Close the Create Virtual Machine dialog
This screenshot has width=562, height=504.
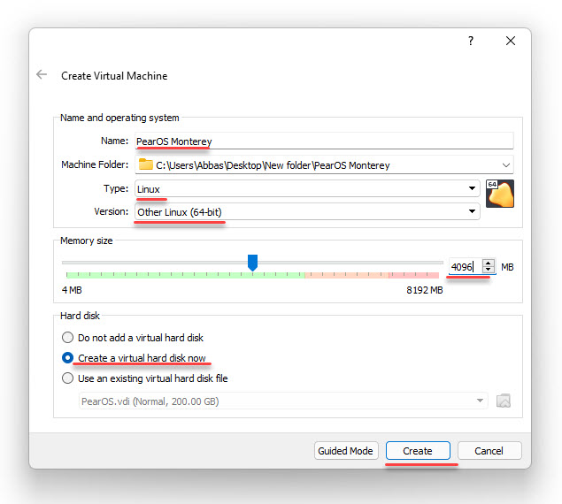511,41
